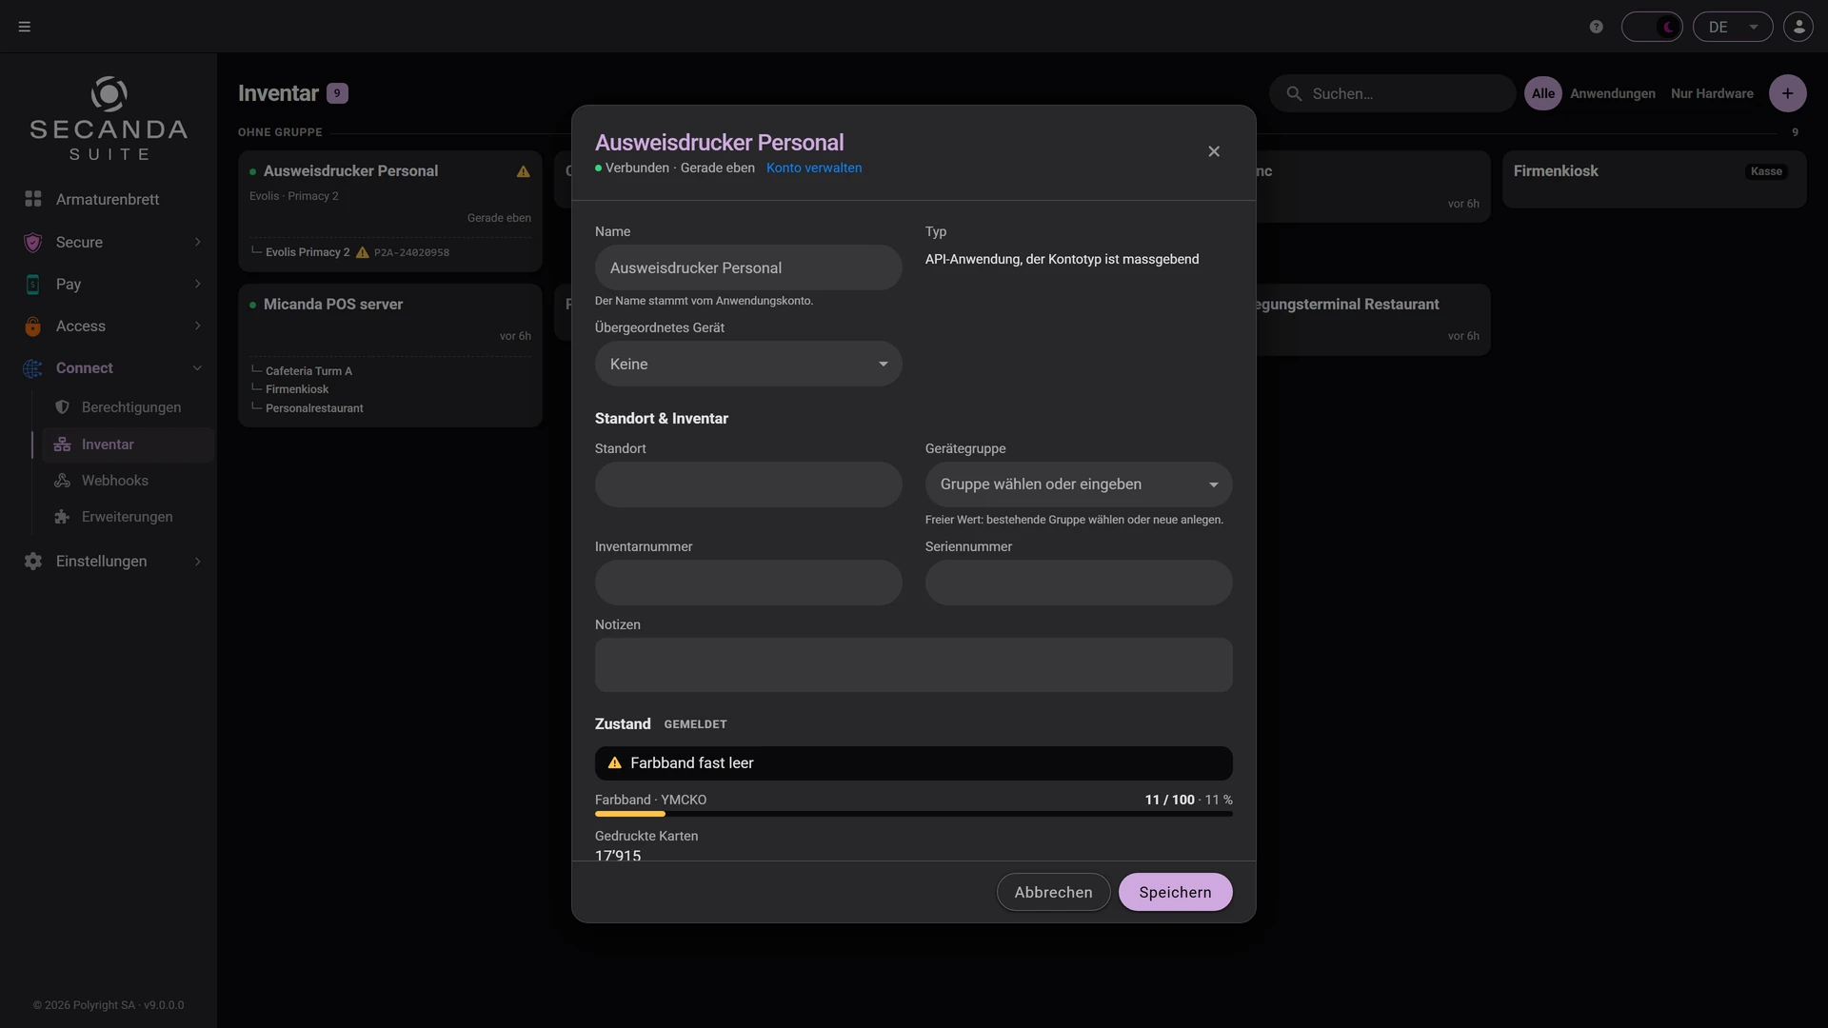Screen dimensions: 1828x1028
Task: Go to Armaturenbrett in the sidebar
Action: 108,199
